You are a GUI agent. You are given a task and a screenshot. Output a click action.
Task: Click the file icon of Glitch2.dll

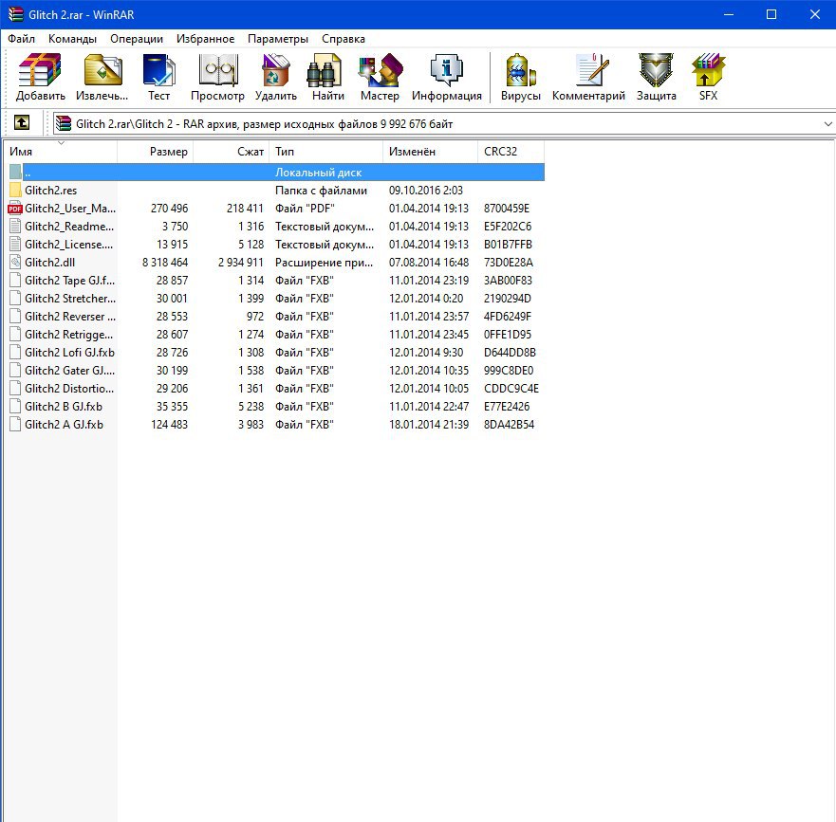pos(15,262)
